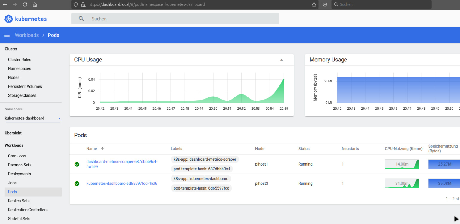Collapse the CPU Usage card
Screen dimensions: 460x224
pyautogui.click(x=282, y=60)
